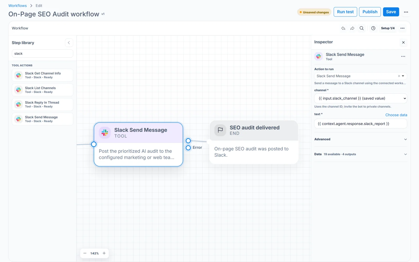Zoom out the canvas with minus button

[x=85, y=253]
